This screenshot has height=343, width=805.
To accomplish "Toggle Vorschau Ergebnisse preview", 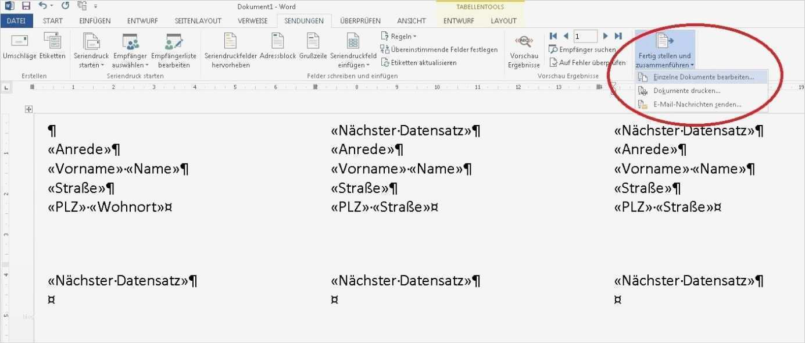I will click(x=524, y=51).
